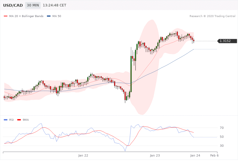Screen dimensions: 238x161
Task: Click the Jan 22 date axis label
Action: pyautogui.click(x=83, y=155)
